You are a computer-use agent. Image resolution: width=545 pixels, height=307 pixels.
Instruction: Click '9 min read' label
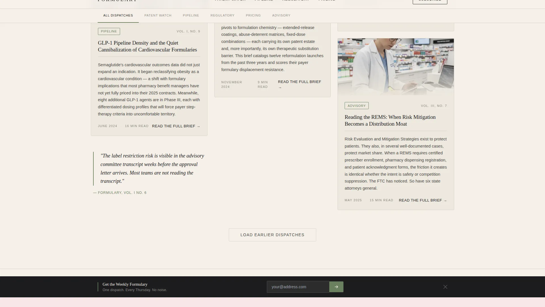pos(263,84)
